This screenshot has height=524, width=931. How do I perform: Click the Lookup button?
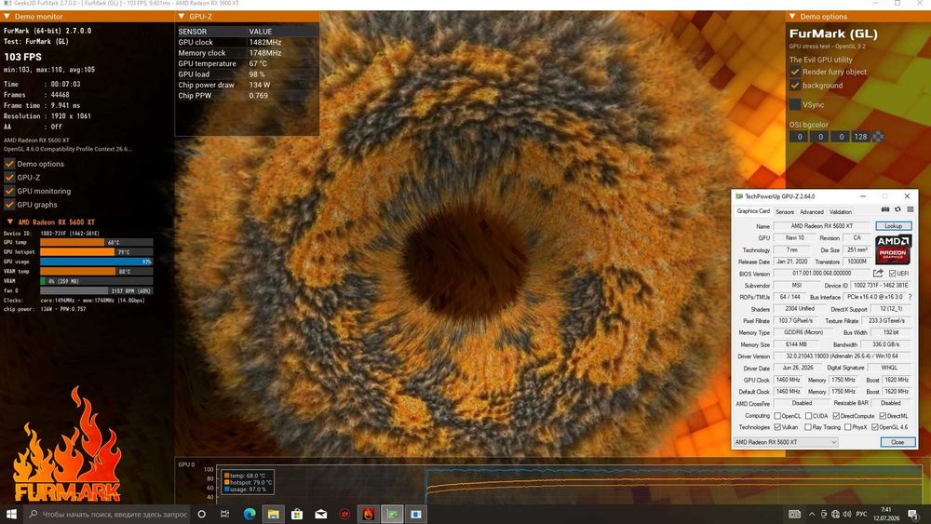tap(893, 226)
